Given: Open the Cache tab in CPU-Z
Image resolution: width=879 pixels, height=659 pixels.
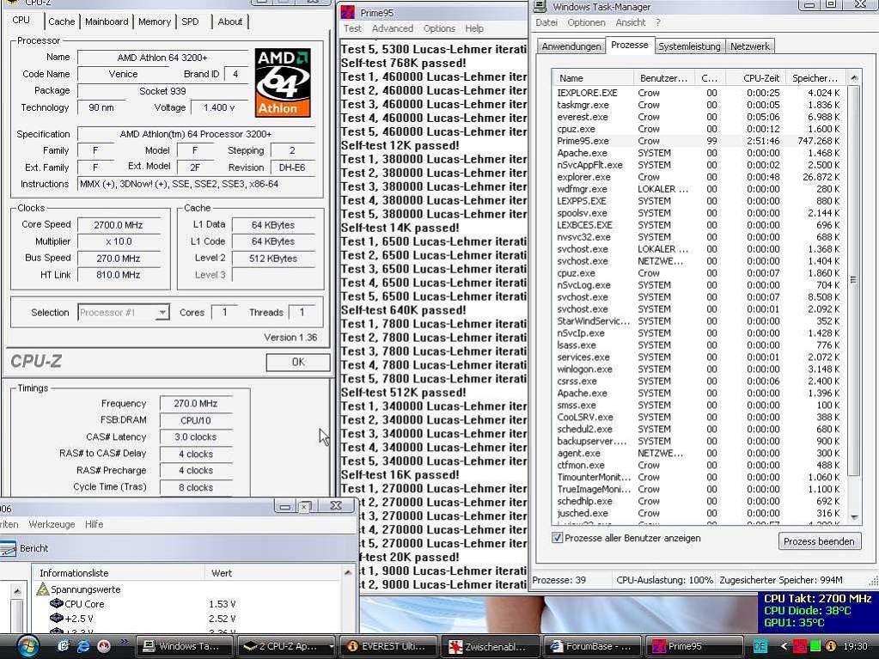Looking at the screenshot, I should click(x=62, y=21).
